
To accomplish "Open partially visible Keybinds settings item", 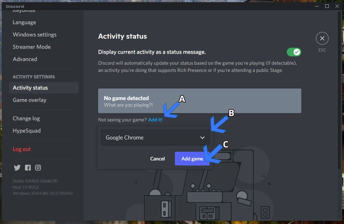I will pyautogui.click(x=24, y=11).
